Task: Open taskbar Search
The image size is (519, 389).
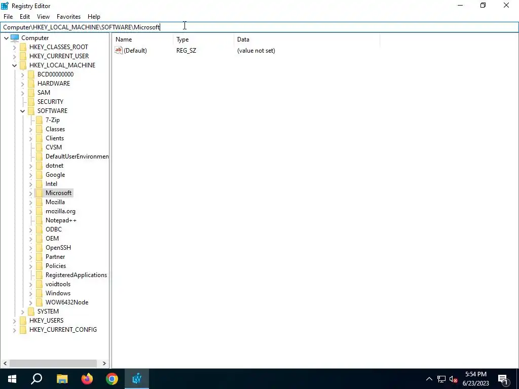Action: 36,379
